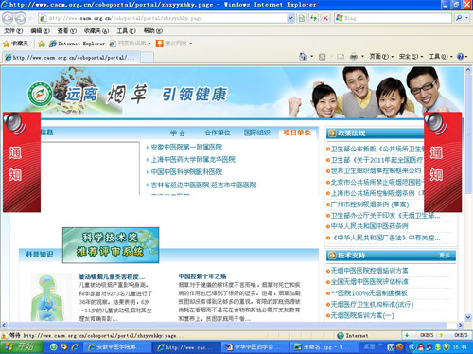The width and height of the screenshot is (473, 354).
Task: Open the 页面 dropdown menu
Action: pos(381,56)
